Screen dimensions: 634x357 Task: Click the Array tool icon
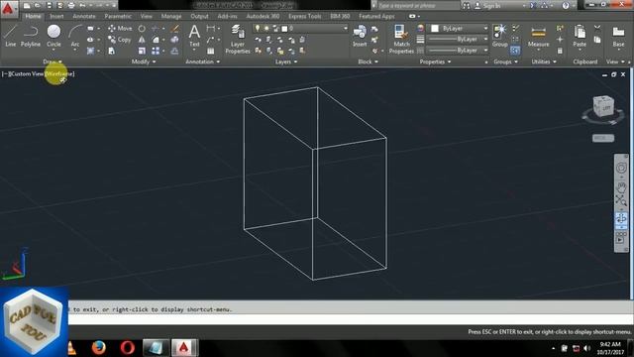pyautogui.click(x=156, y=51)
